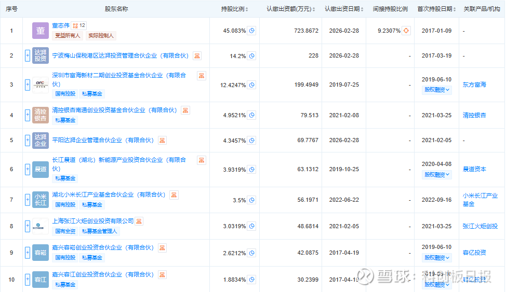Sort by 认缴出资额(万元) column header

click(291, 9)
